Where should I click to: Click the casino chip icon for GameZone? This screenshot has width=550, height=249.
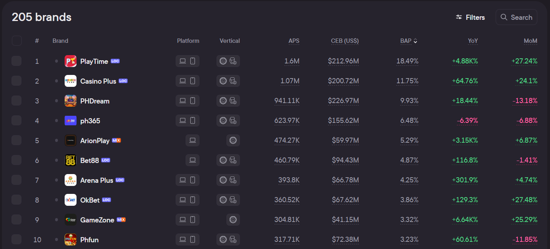click(233, 220)
